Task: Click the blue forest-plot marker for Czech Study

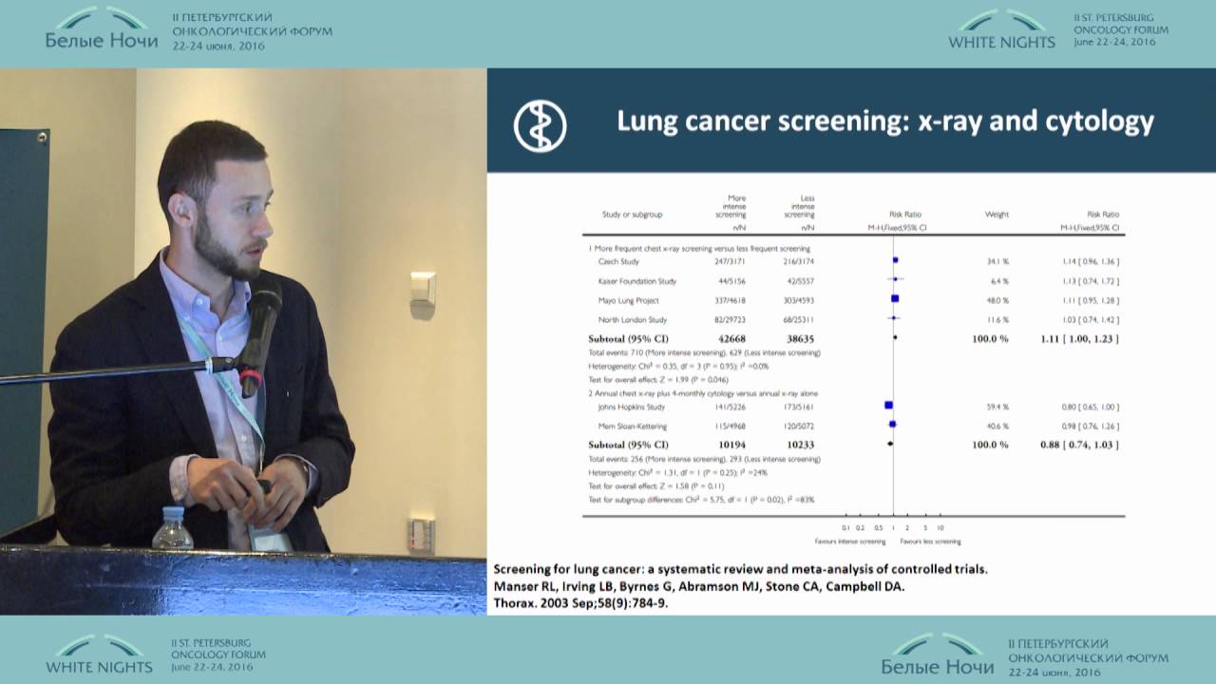Action: 896,259
